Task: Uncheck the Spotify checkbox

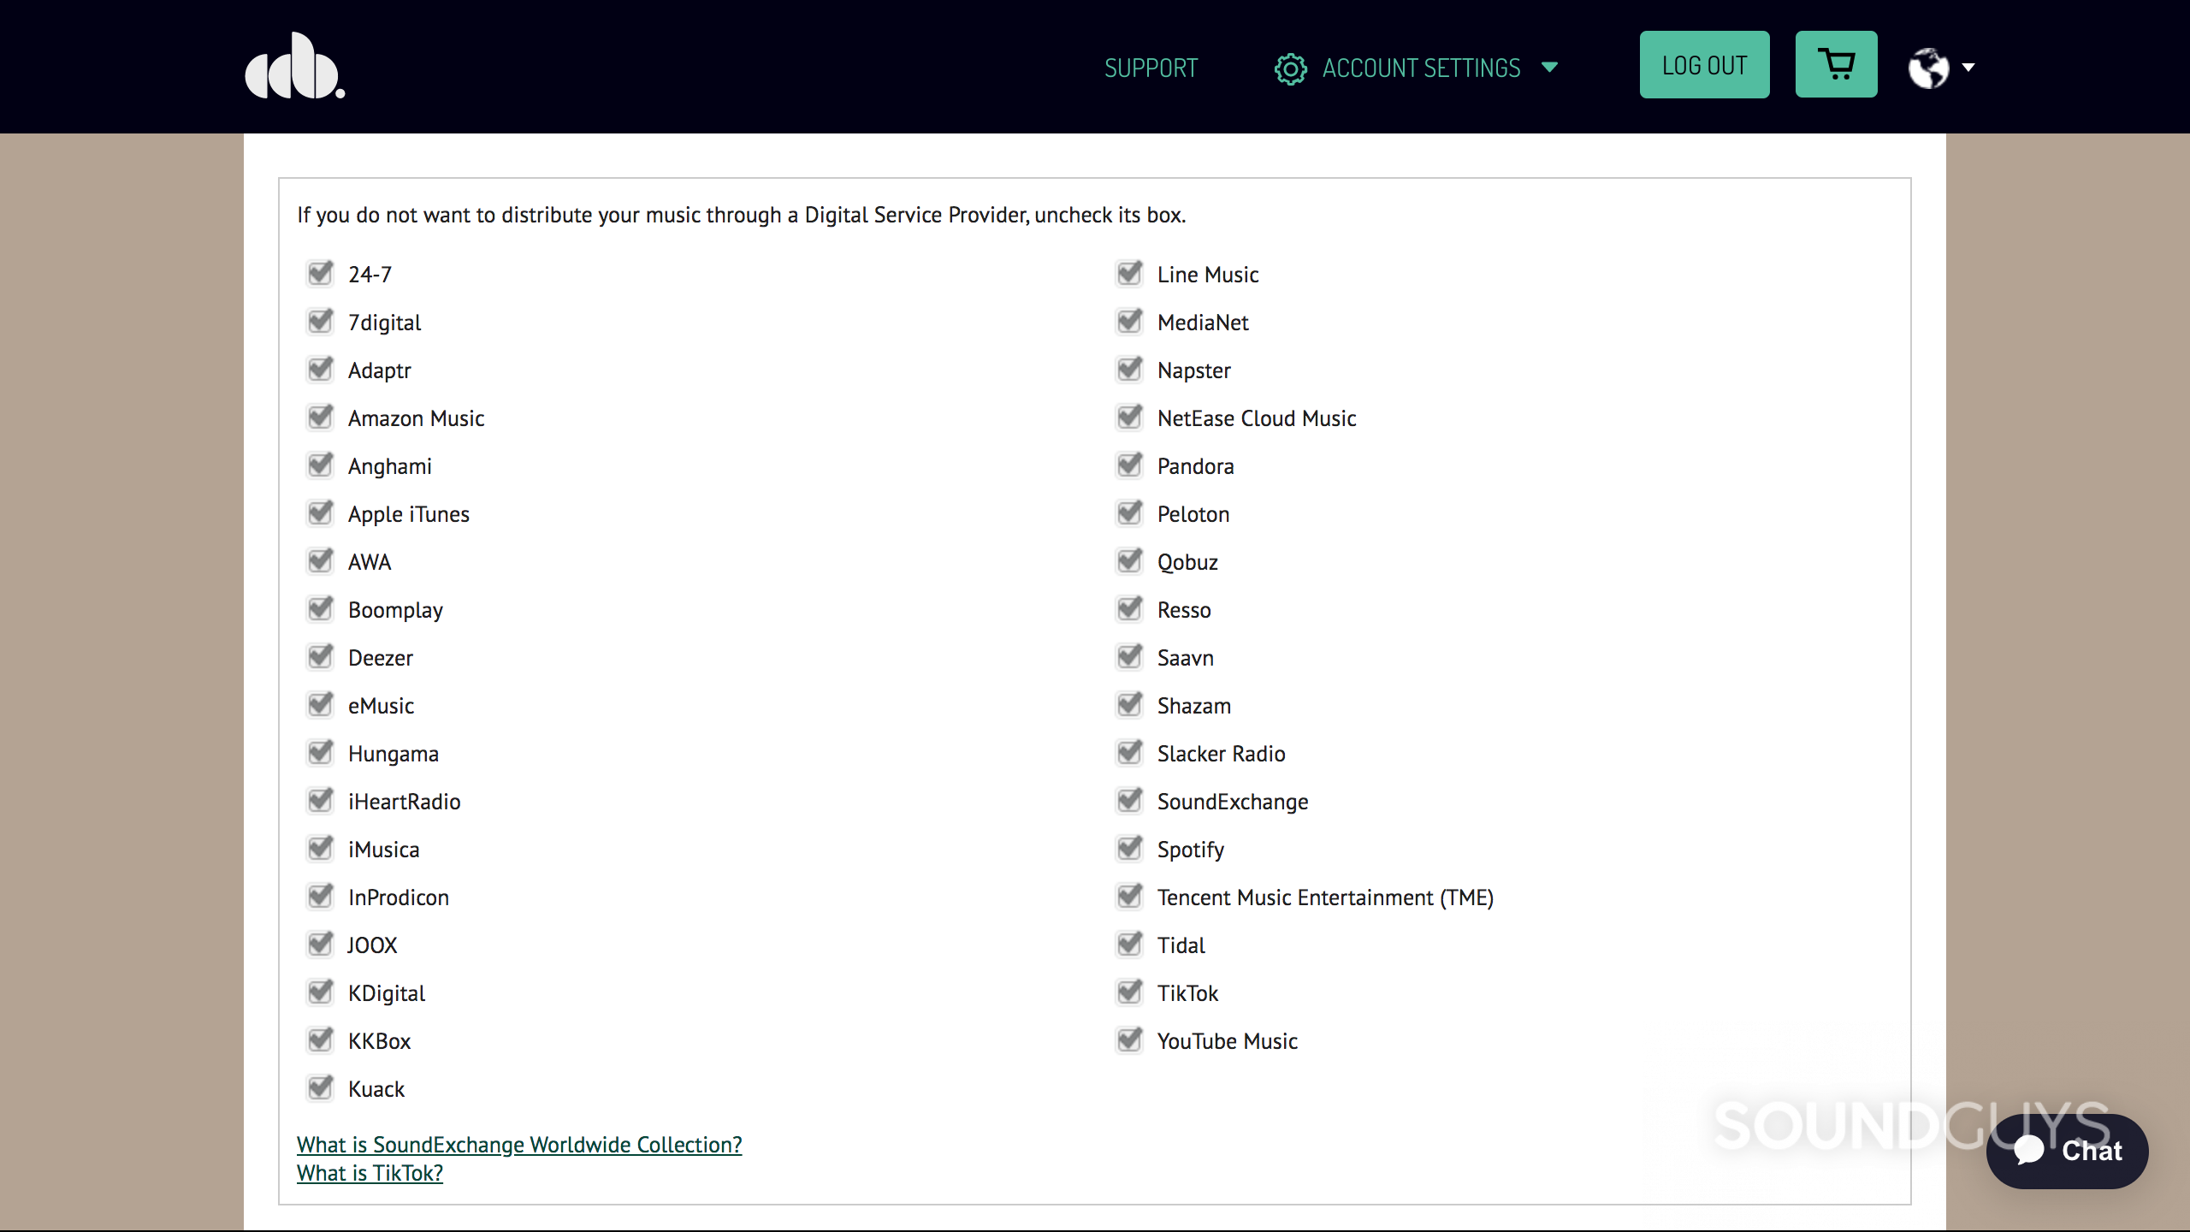Action: [x=1129, y=848]
